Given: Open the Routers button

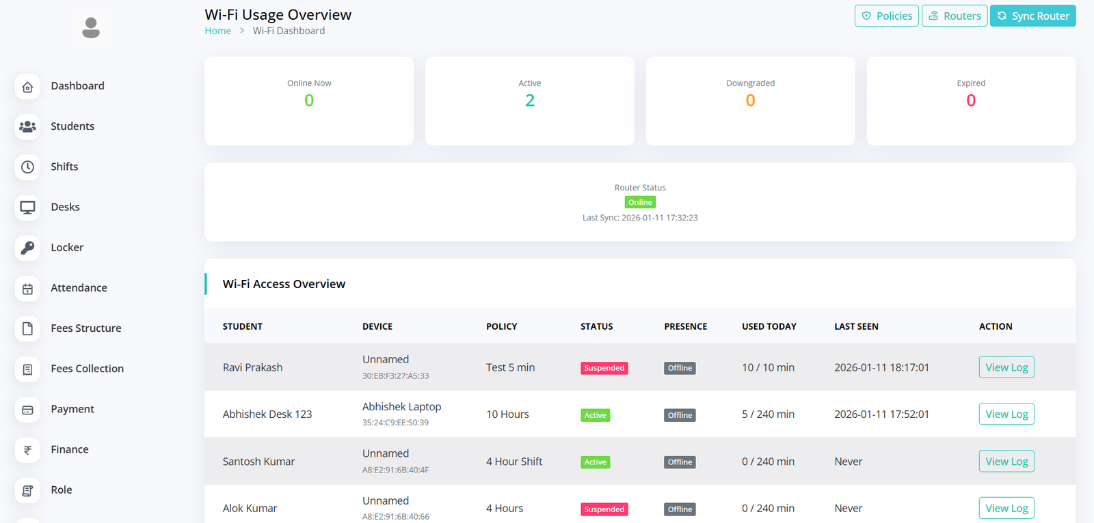Looking at the screenshot, I should 954,16.
